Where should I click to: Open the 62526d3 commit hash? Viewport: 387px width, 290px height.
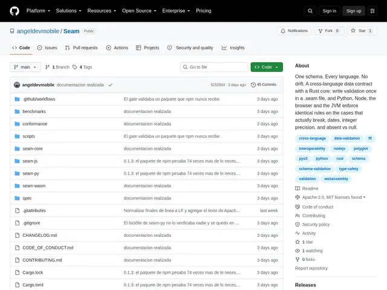[x=218, y=85]
